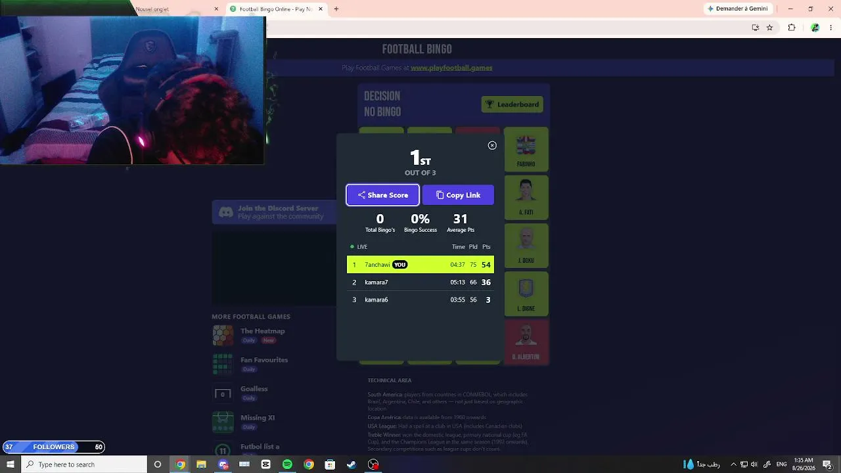Show hidden system tray icons

click(733, 464)
